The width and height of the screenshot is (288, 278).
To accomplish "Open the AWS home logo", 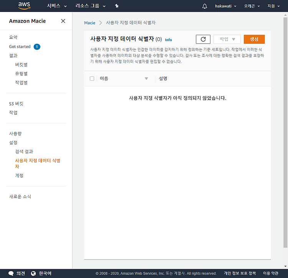I will [24, 6].
